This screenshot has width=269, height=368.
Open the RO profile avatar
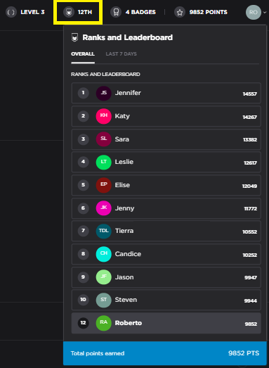tap(254, 12)
